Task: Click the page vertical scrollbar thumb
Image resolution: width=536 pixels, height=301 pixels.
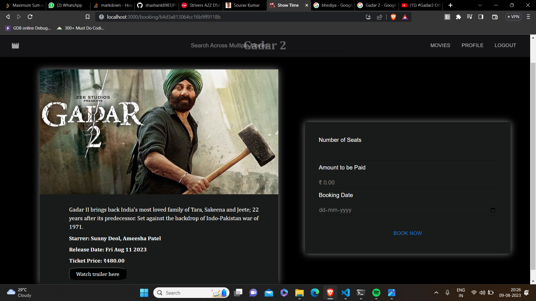Action: pyautogui.click(x=533, y=166)
